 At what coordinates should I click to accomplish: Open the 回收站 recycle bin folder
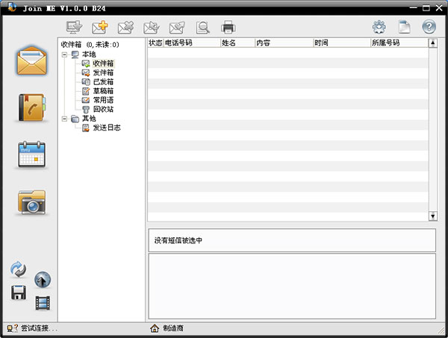click(x=103, y=109)
